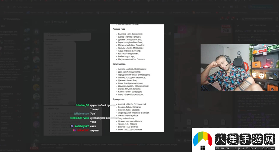Click the Капитан года heading
Screen dimensions: 279x152
(119, 64)
